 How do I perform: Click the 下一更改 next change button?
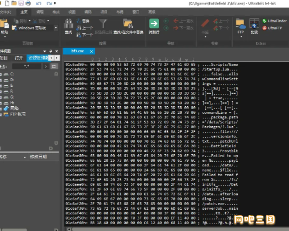click(184, 28)
